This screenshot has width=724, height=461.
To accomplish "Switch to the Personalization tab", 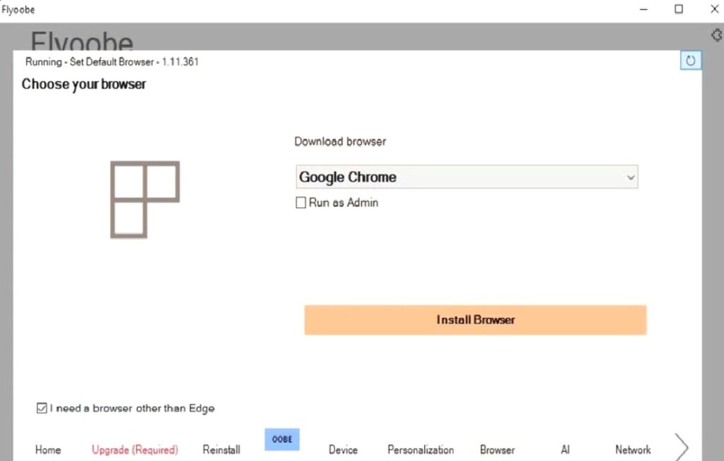I will pyautogui.click(x=421, y=450).
